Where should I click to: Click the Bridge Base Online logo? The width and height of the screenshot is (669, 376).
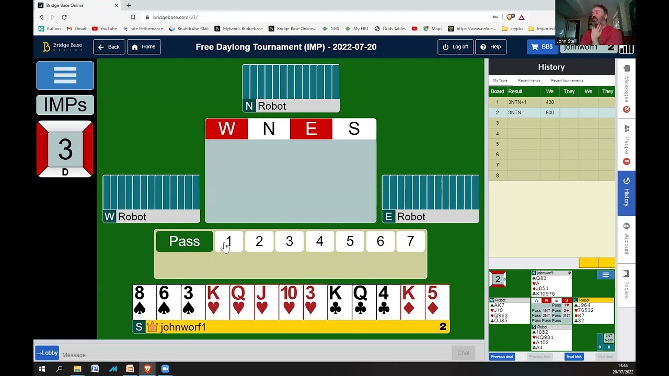[x=62, y=46]
